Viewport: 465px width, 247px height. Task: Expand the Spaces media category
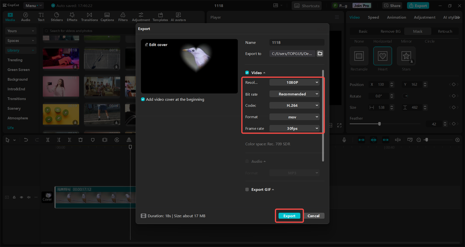(21, 41)
